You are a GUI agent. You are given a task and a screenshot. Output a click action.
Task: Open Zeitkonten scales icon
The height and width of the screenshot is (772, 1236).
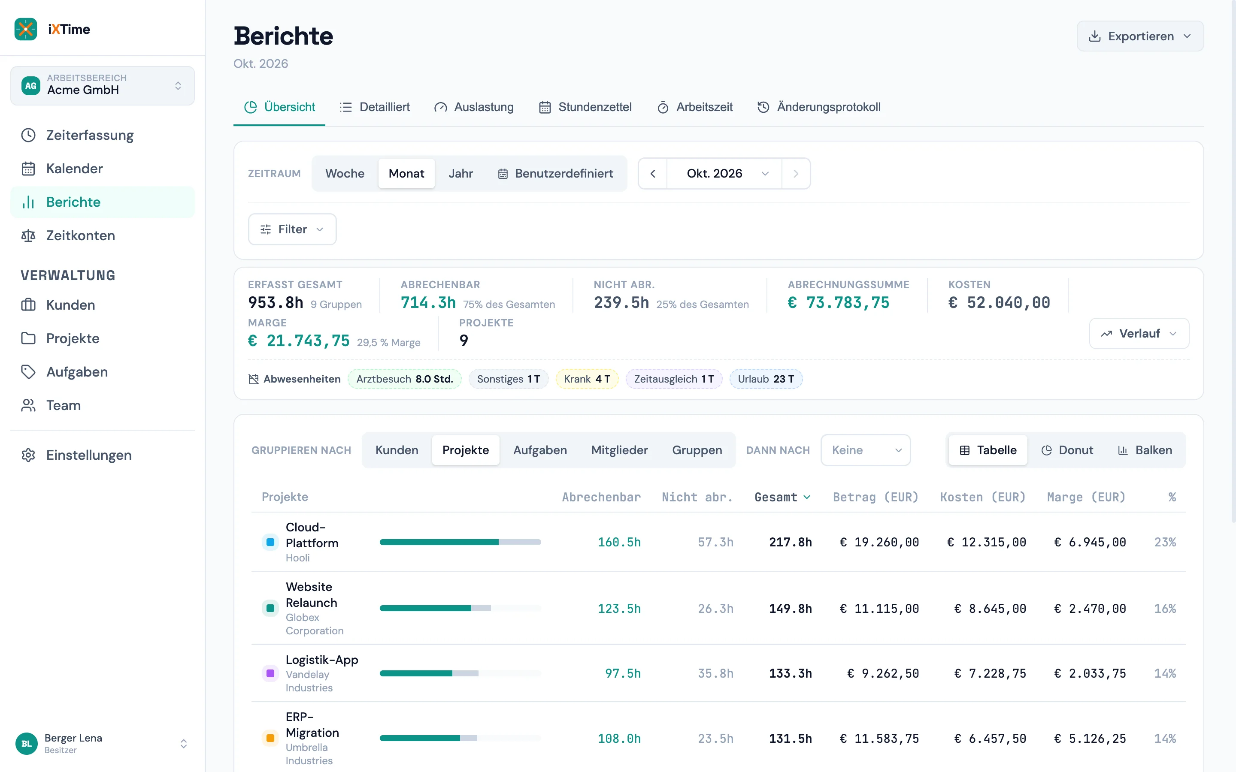[x=28, y=235]
